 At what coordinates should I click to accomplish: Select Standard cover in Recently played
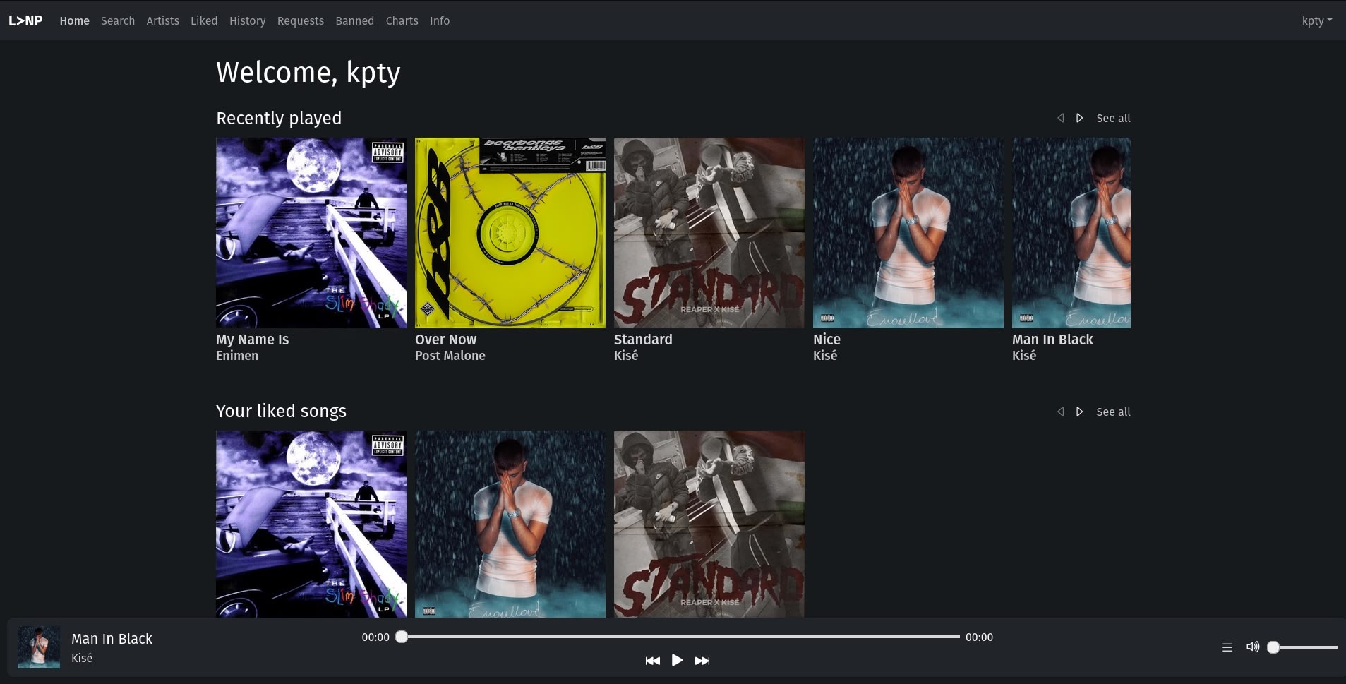pos(709,233)
